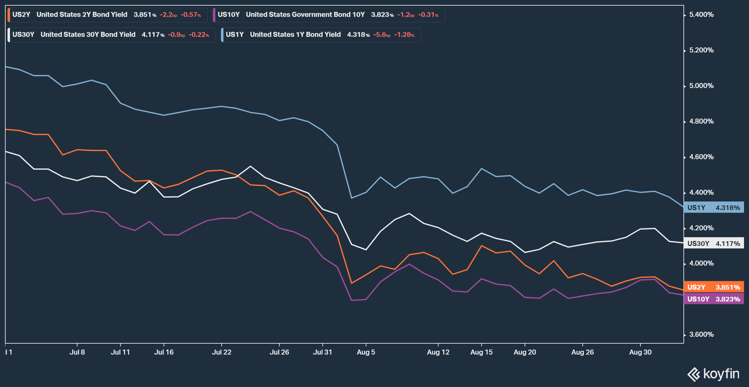Screen dimensions: 749x387
Task: Click the koyfin logo icon
Action: tap(694, 374)
